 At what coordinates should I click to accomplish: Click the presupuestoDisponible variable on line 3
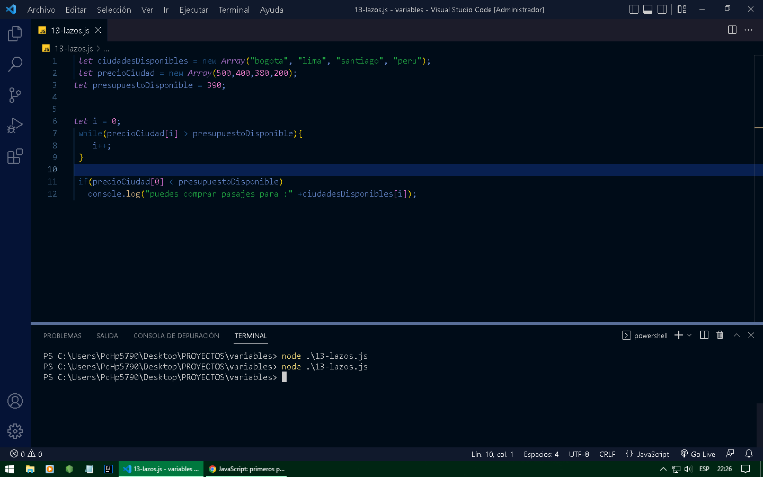[x=143, y=85]
